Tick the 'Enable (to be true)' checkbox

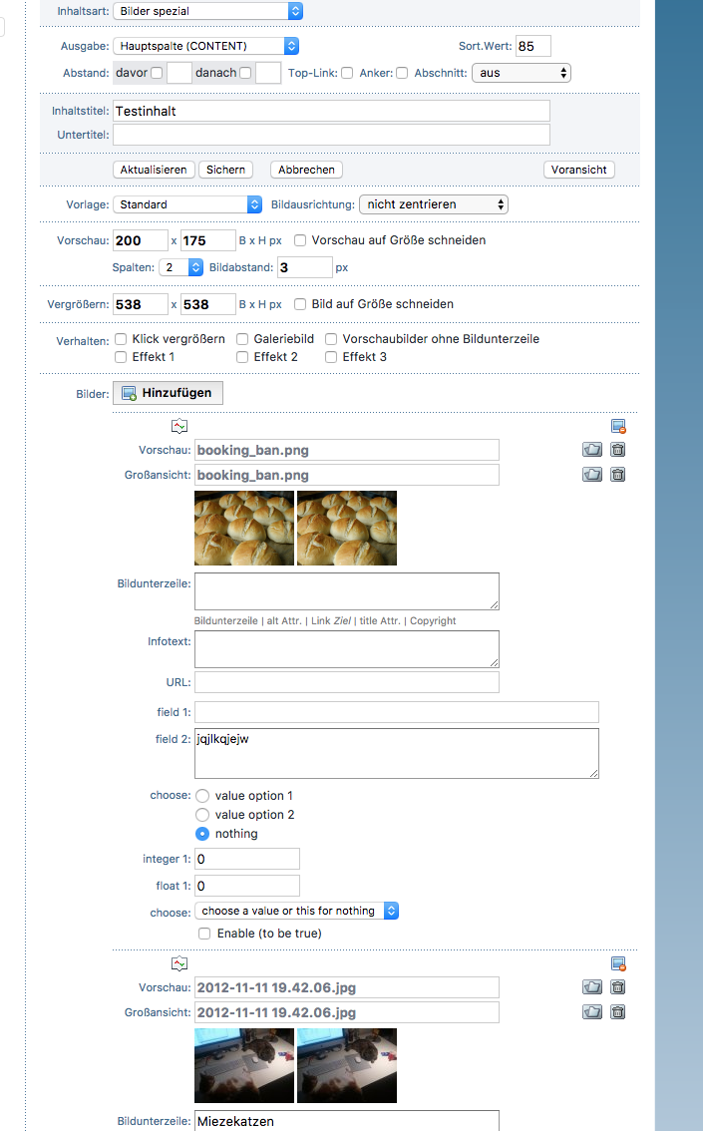[204, 934]
